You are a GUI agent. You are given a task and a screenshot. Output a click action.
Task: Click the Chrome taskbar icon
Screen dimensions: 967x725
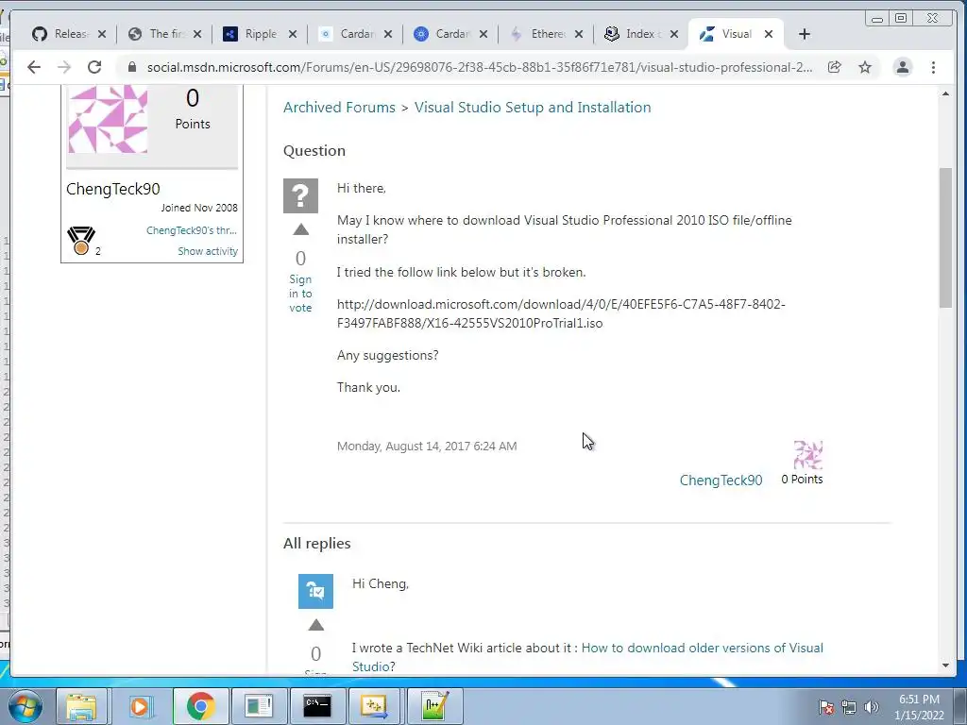200,706
